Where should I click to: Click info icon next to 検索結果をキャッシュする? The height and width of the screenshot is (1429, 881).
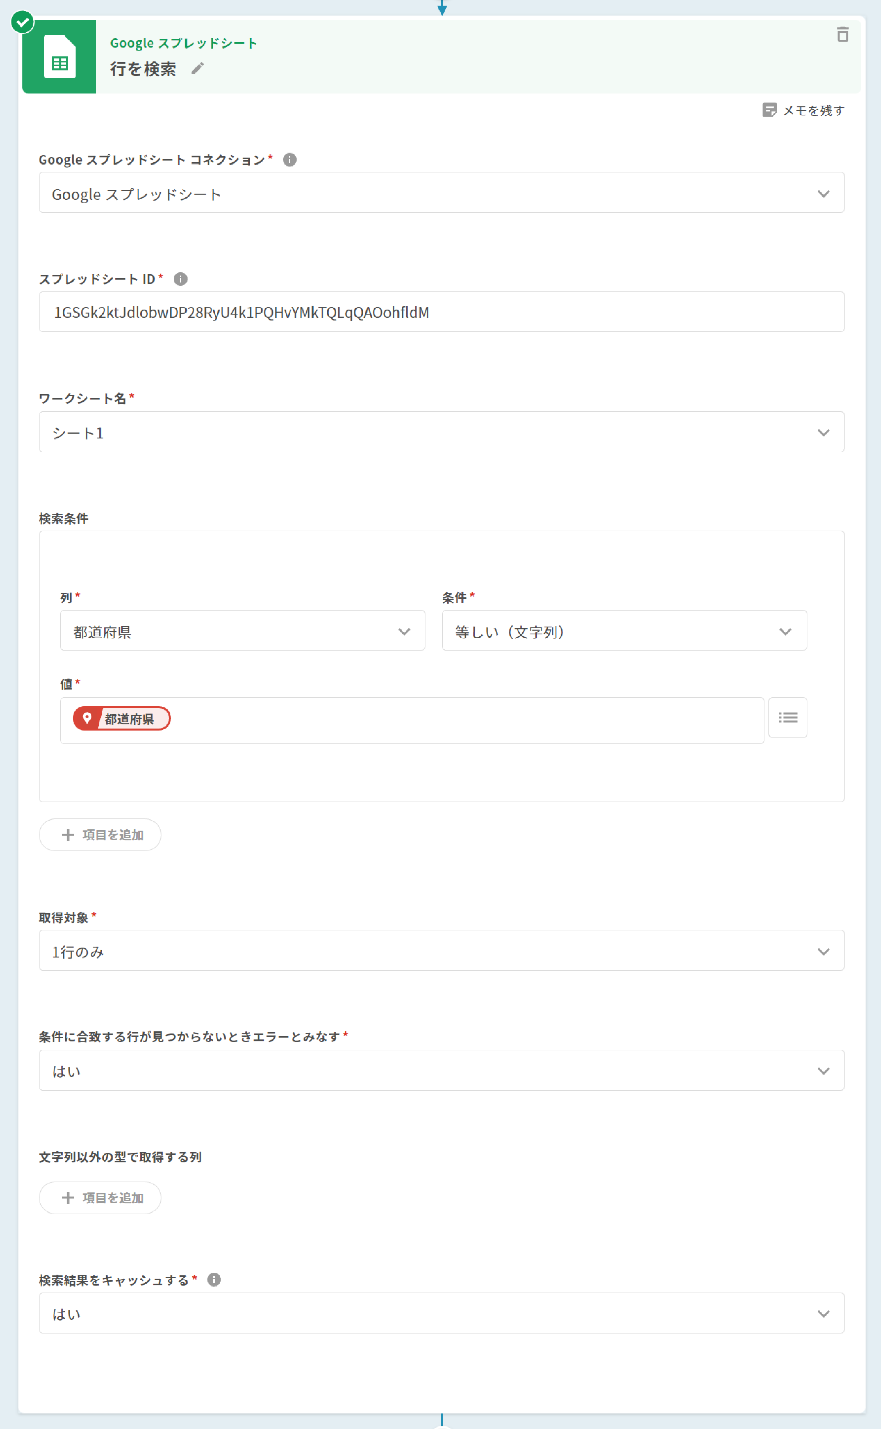pos(214,1279)
